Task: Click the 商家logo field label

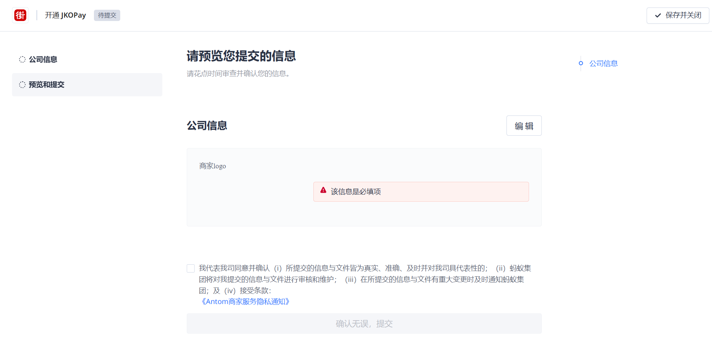Action: tap(213, 166)
